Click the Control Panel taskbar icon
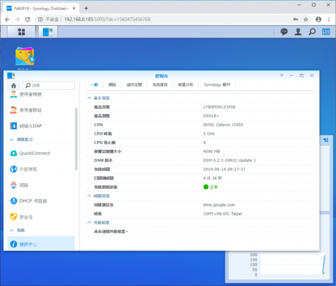 [48, 32]
